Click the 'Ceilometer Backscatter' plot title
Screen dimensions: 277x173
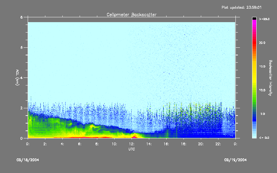(x=132, y=15)
